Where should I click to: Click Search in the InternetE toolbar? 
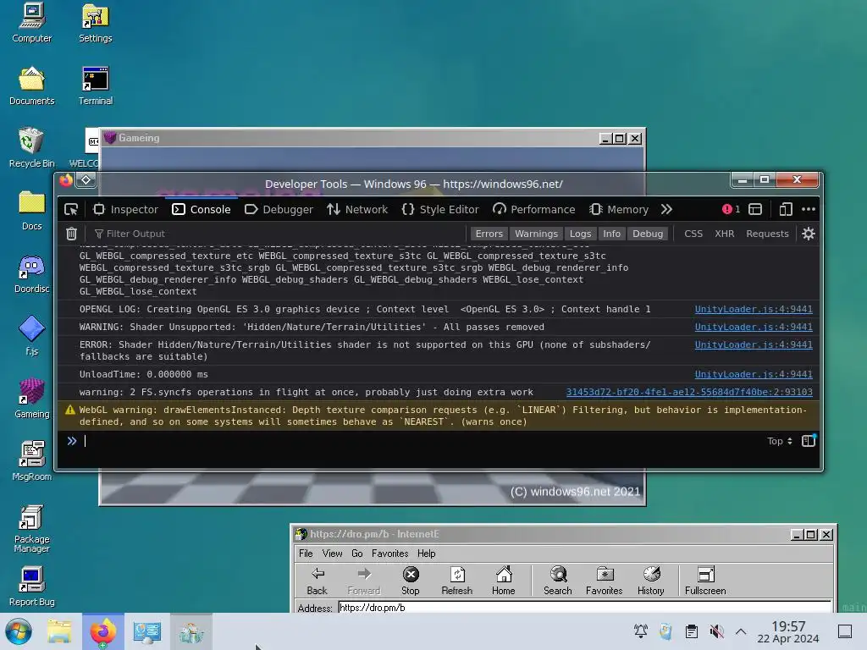tap(557, 581)
